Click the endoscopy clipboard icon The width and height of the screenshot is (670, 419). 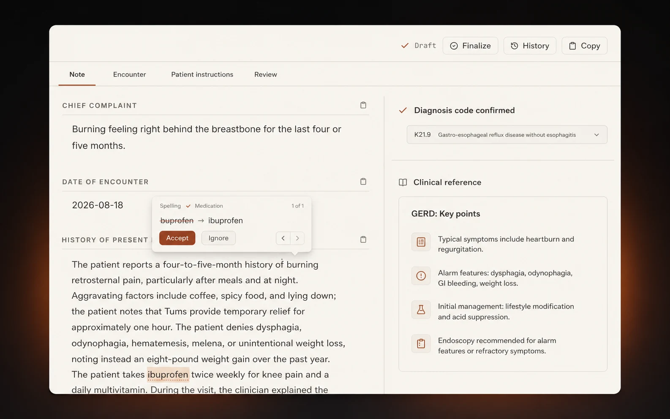click(421, 343)
